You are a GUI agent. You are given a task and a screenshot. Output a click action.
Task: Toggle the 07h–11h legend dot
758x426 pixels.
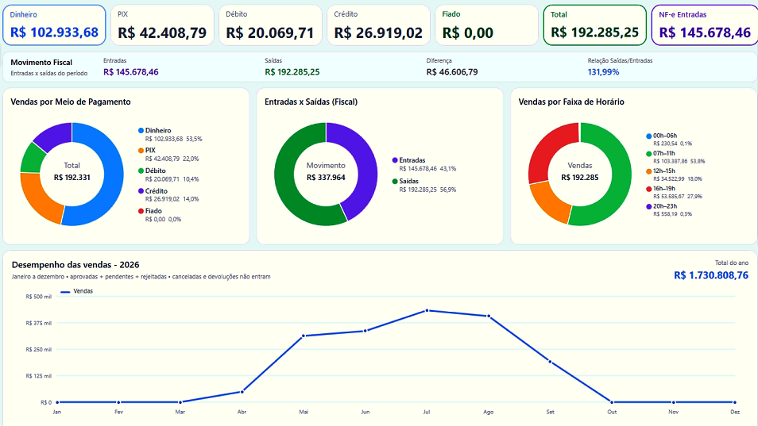[x=648, y=154]
